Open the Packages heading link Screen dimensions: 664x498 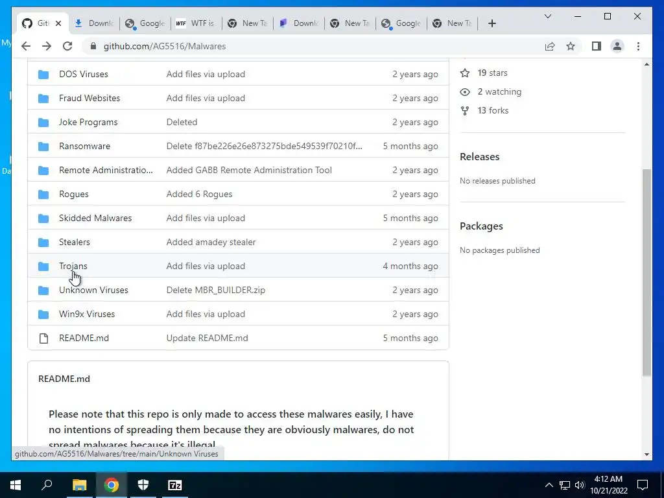pyautogui.click(x=482, y=226)
